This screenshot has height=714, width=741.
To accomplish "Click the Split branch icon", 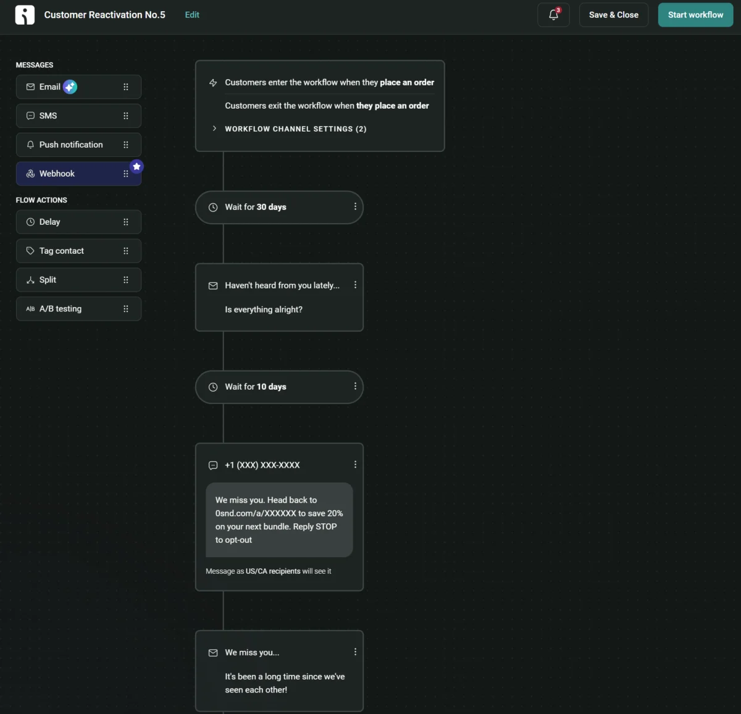I will pyautogui.click(x=30, y=280).
